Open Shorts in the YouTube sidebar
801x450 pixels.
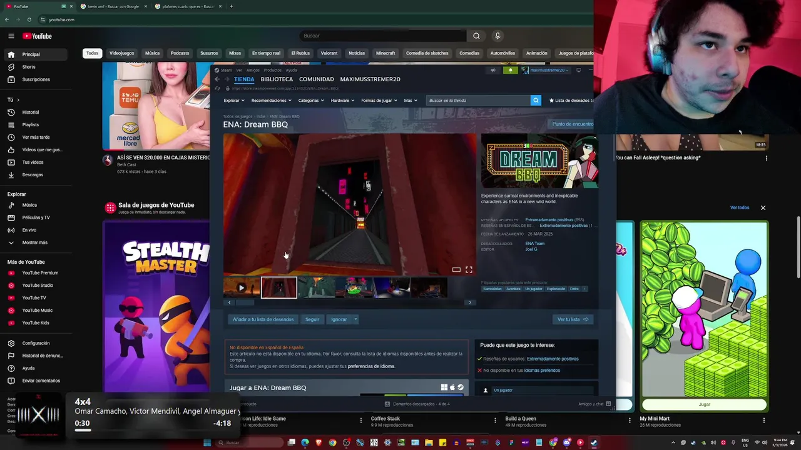(x=35, y=67)
